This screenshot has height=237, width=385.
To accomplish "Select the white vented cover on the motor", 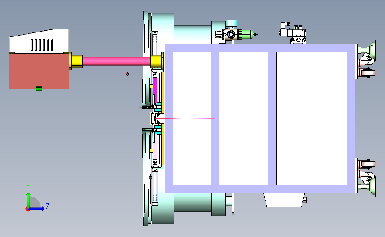I will (39, 41).
